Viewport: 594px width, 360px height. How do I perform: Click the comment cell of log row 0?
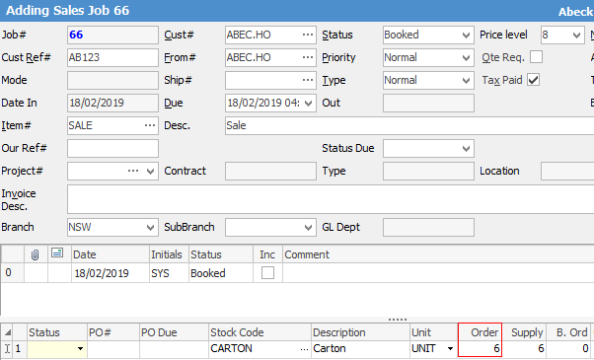click(439, 273)
